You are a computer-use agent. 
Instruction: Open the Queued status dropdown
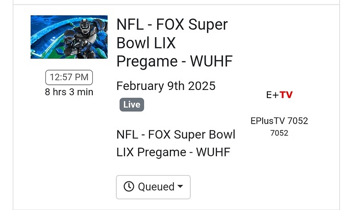(x=153, y=187)
